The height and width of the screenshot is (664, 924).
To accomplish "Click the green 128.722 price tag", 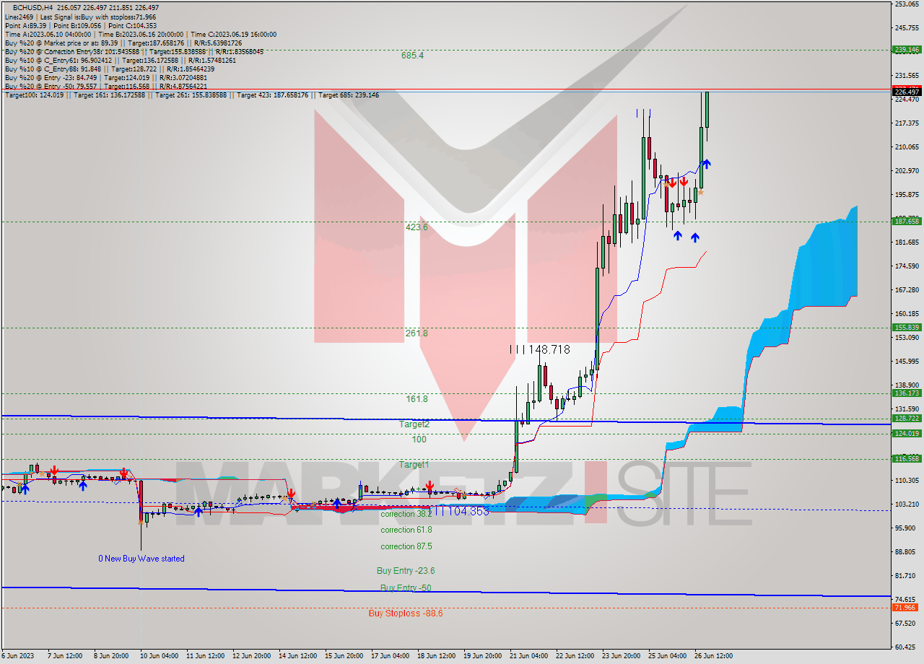I will point(907,419).
